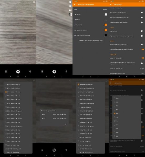Open the Тема dropdown at top of Настройки интерфейса
This screenshot has width=145, height=157.
90,9
